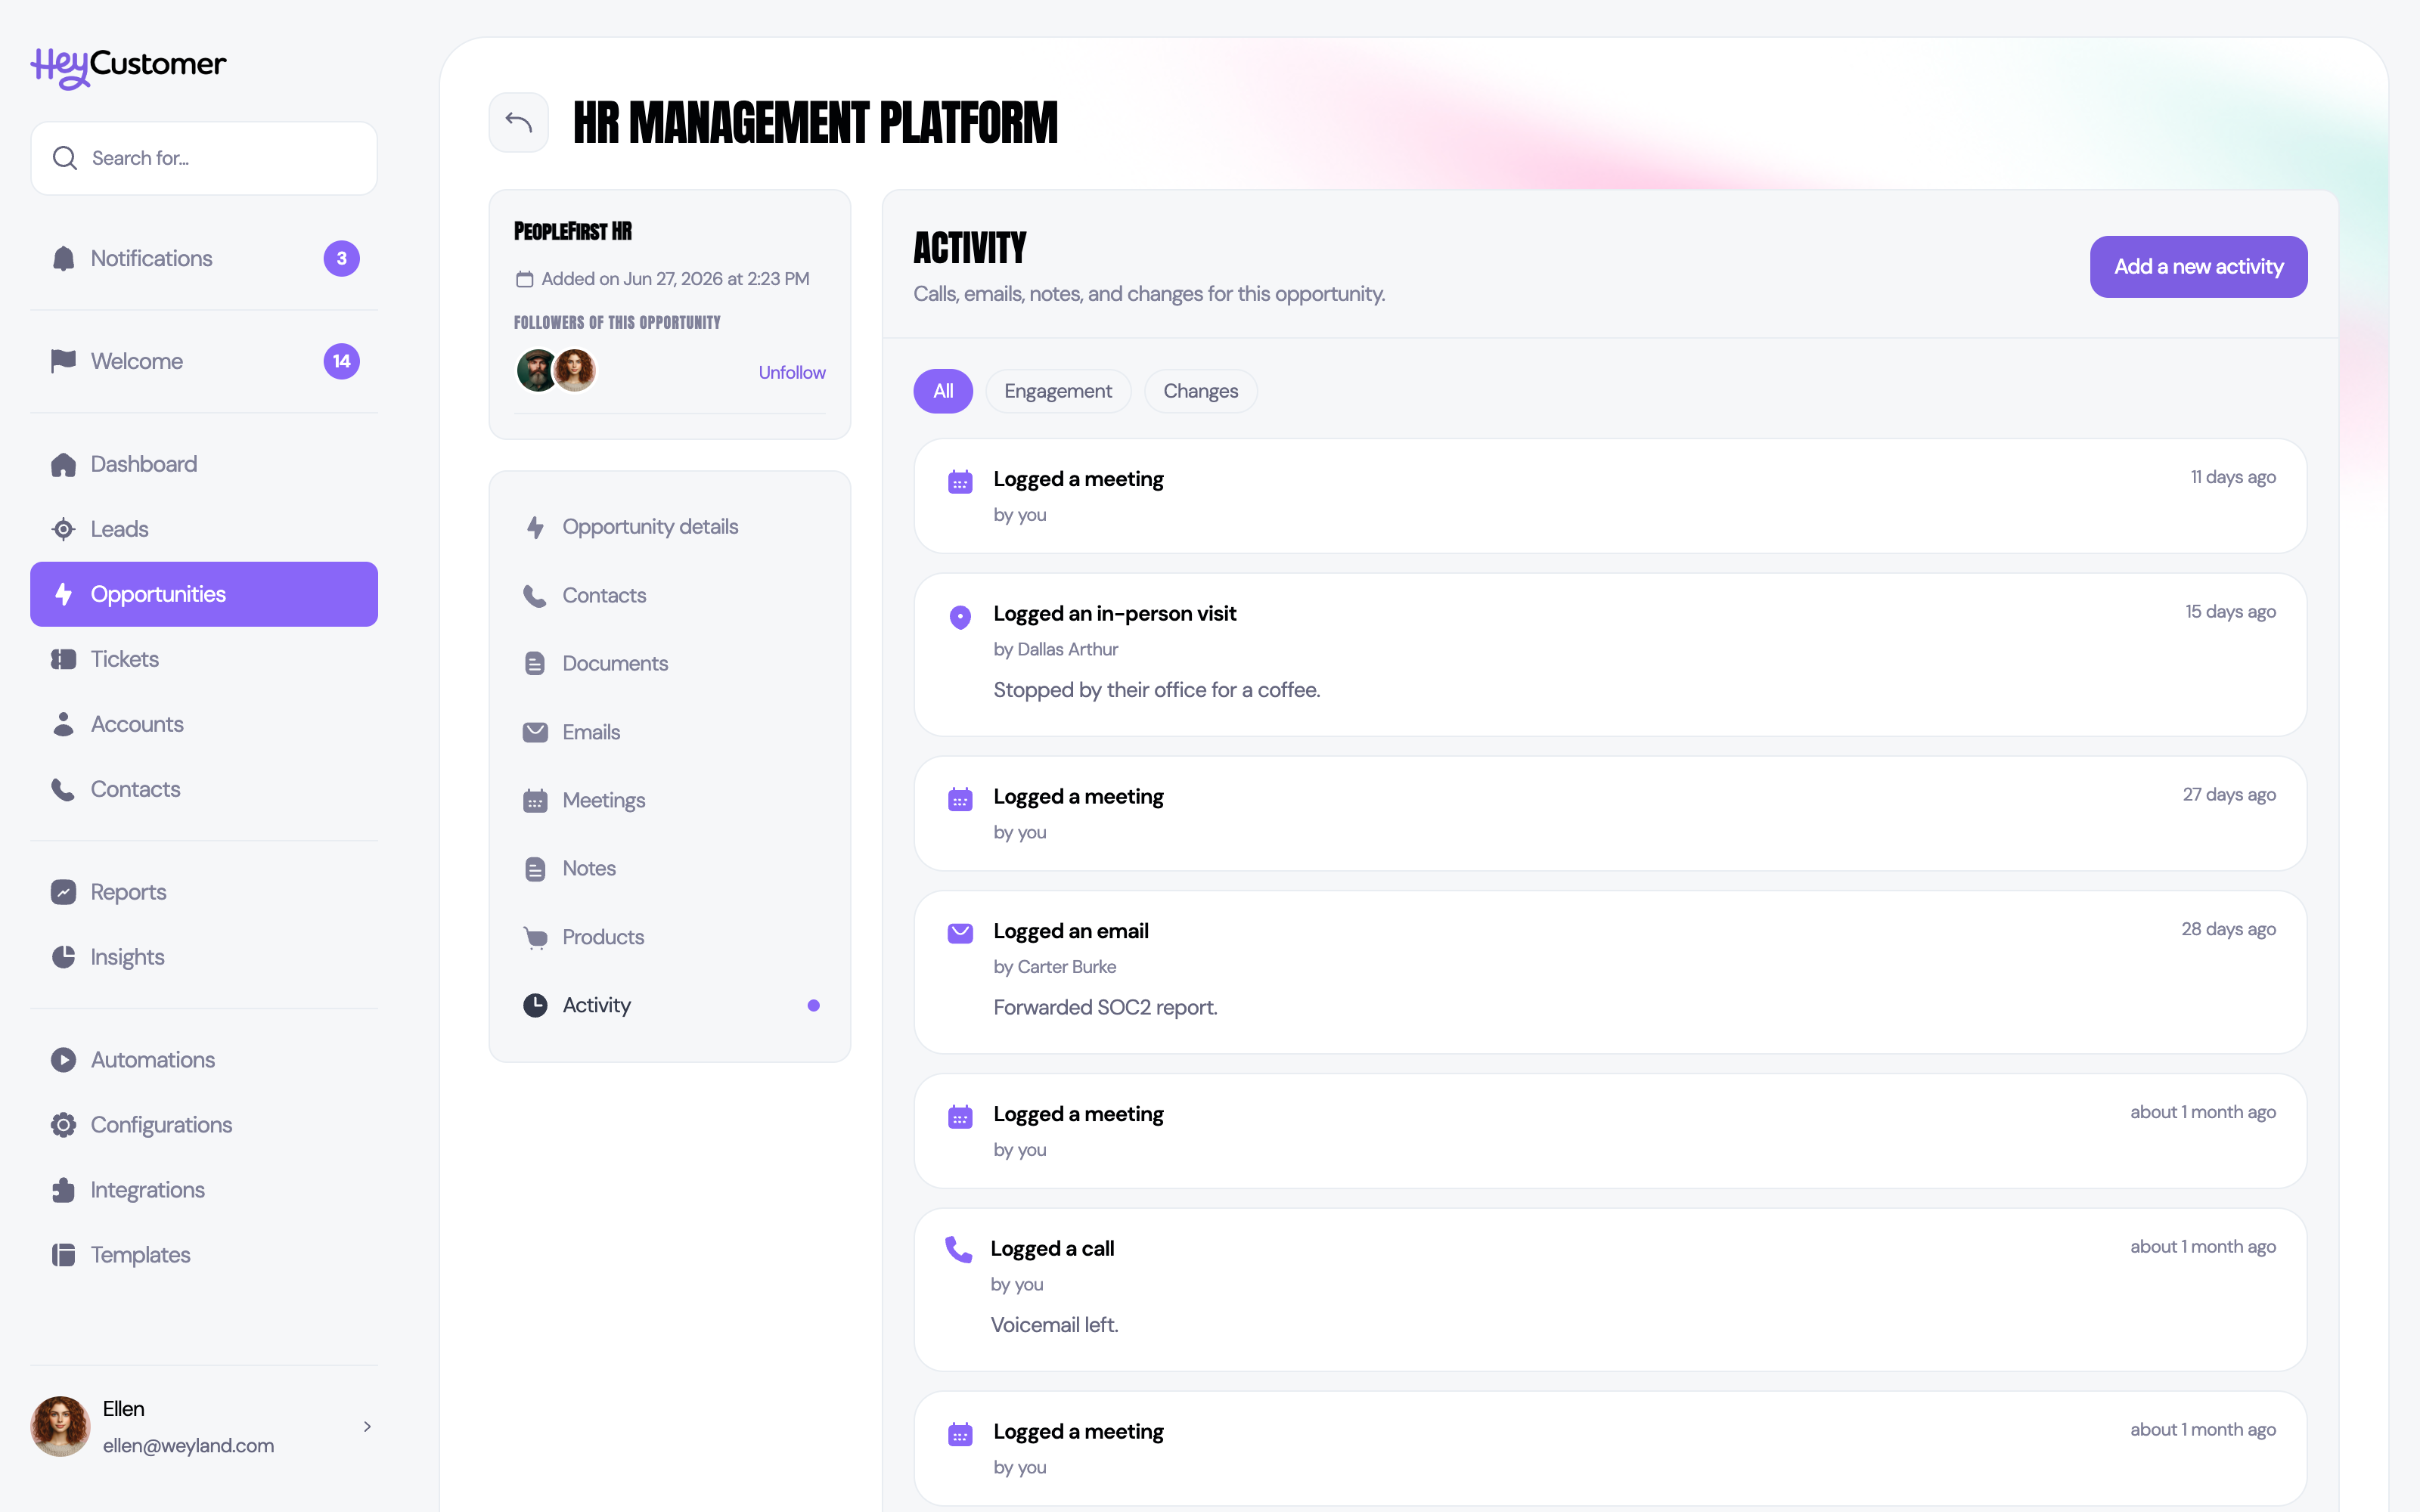Click the ellen@weyland.com email text
Screen dimensions: 2420x1512
point(188,1446)
